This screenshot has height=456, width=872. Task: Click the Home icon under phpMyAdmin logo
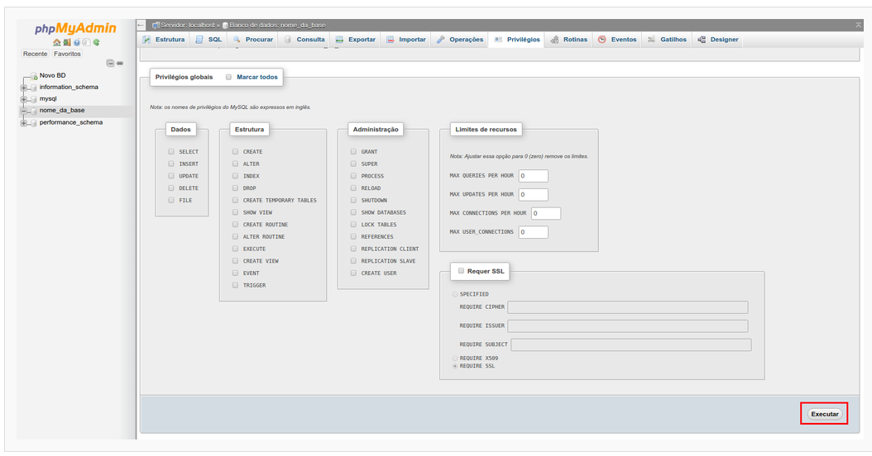pyautogui.click(x=56, y=42)
